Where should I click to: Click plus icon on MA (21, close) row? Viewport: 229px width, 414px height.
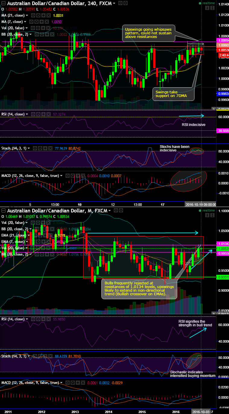(43, 15)
